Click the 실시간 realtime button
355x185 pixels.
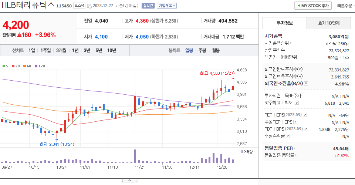click(x=148, y=6)
